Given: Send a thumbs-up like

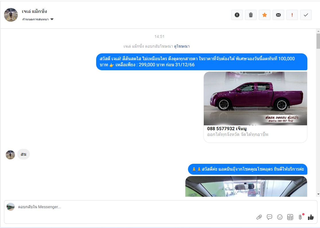Looking at the screenshot, I should pos(311,217).
